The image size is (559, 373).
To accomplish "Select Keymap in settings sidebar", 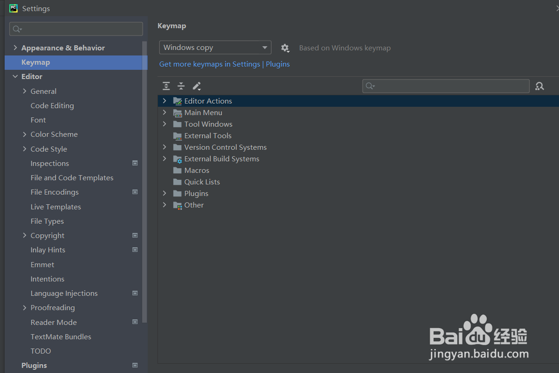I will click(76, 62).
